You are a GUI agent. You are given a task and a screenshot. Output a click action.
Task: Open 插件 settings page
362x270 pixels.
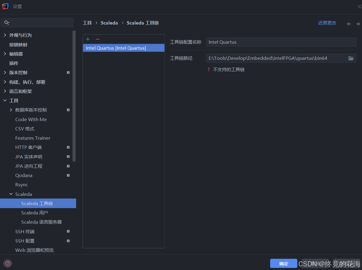tap(14, 63)
